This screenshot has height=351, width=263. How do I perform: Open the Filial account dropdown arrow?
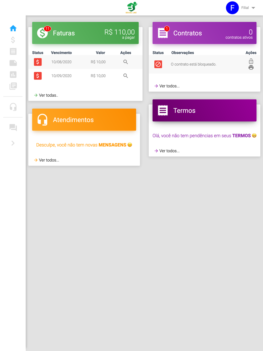253,8
